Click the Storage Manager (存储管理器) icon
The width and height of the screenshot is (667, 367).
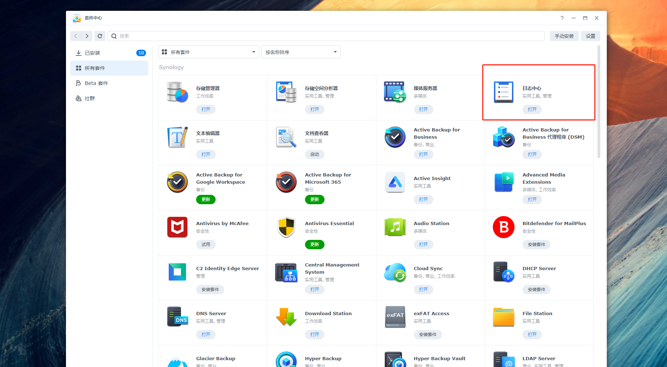177,92
